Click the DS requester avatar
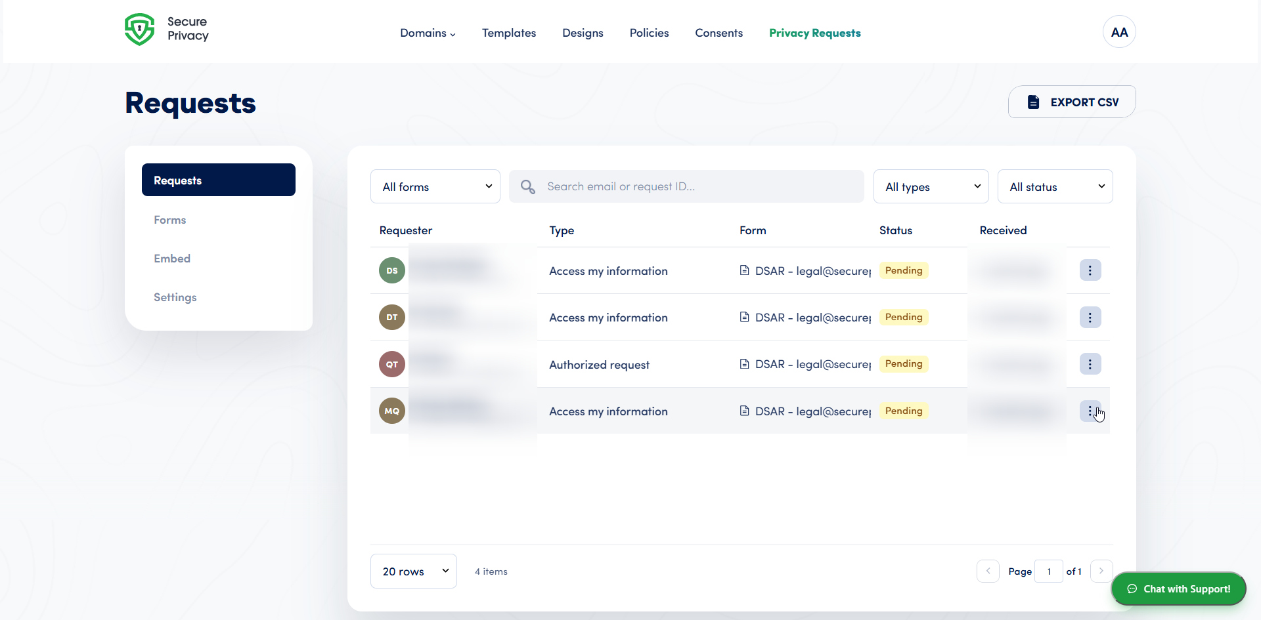Screen dimensions: 1261x620 coord(392,270)
